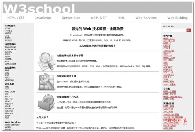
Task: Open the CSS3 sidebar link
Action: pyautogui.click(x=7, y=38)
